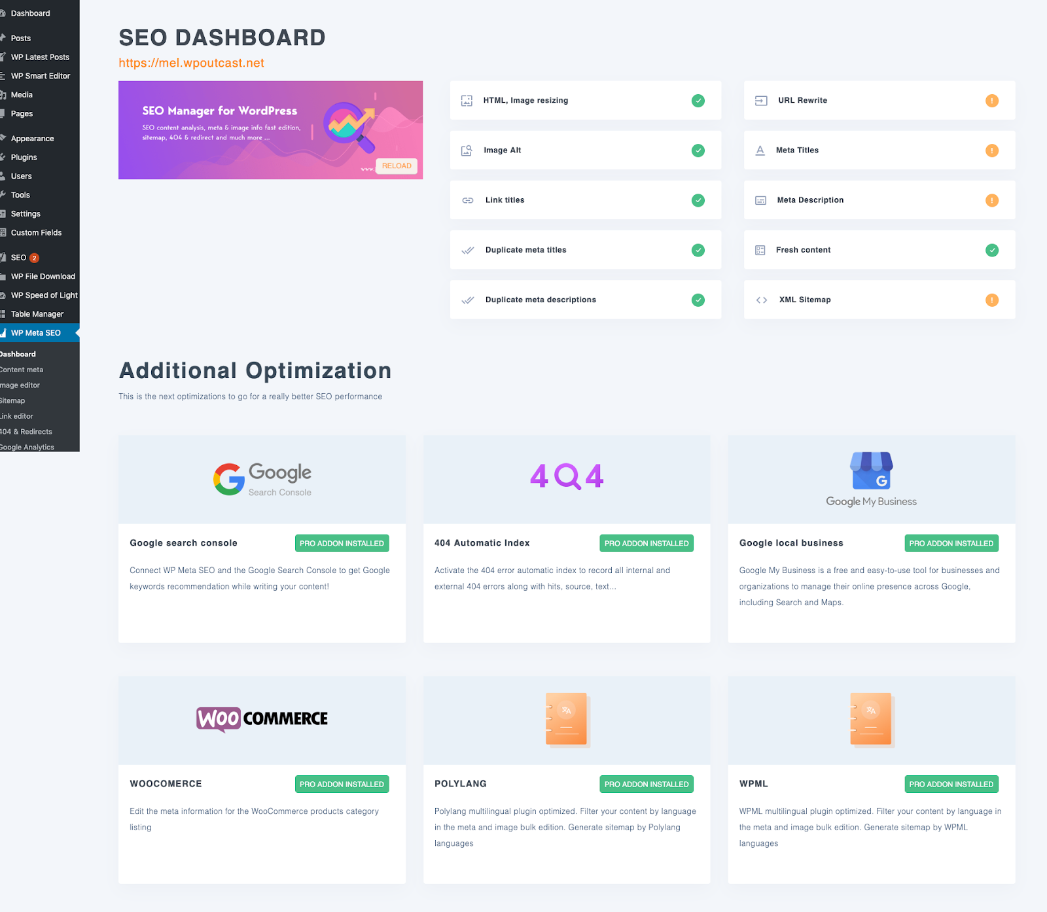The image size is (1047, 912).
Task: Click the green check status for Link titles
Action: 698,200
